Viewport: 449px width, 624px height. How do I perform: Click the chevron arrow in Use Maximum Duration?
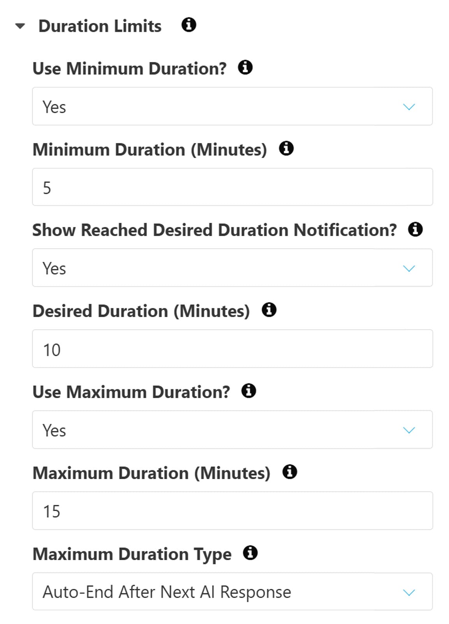pos(409,430)
